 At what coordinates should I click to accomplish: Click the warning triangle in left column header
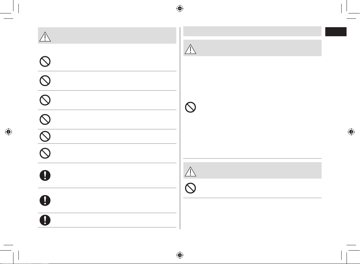(45, 37)
